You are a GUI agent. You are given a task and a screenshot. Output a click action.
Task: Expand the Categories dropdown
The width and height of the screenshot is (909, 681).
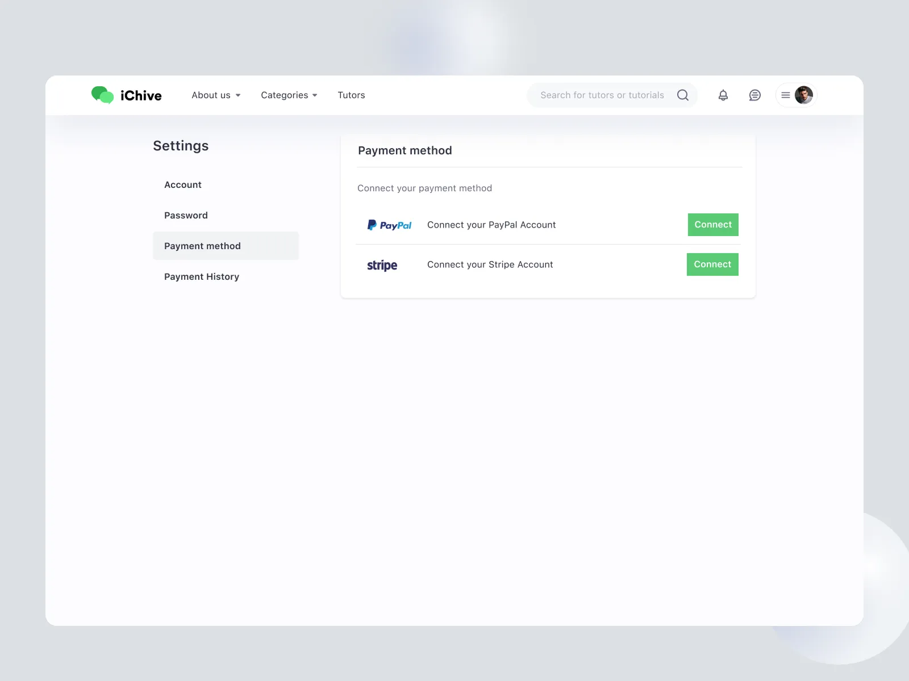[x=289, y=95]
